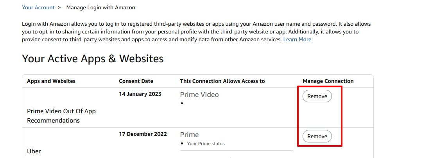Click the Login with Amazon description paragraph

[x=195, y=32]
